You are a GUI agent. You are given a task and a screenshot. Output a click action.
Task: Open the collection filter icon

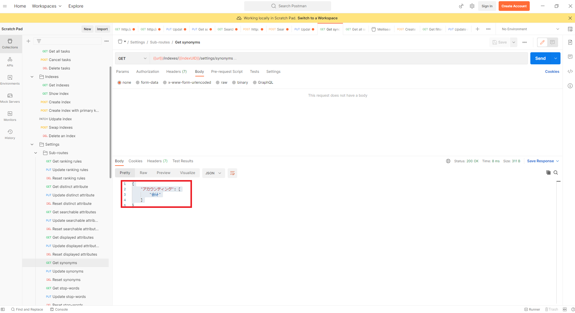[39, 41]
